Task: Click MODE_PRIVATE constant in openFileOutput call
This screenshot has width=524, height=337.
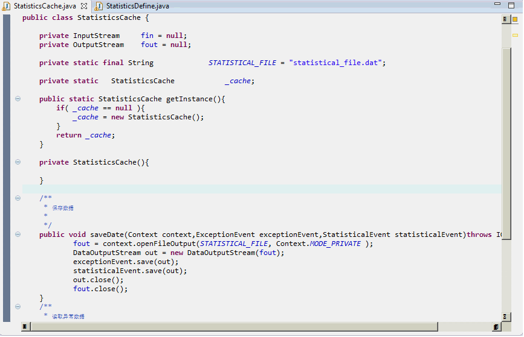Action: (x=335, y=244)
